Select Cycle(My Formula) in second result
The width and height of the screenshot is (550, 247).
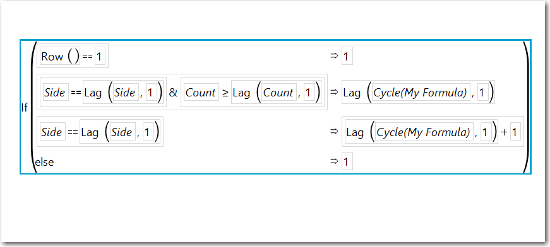tap(421, 93)
